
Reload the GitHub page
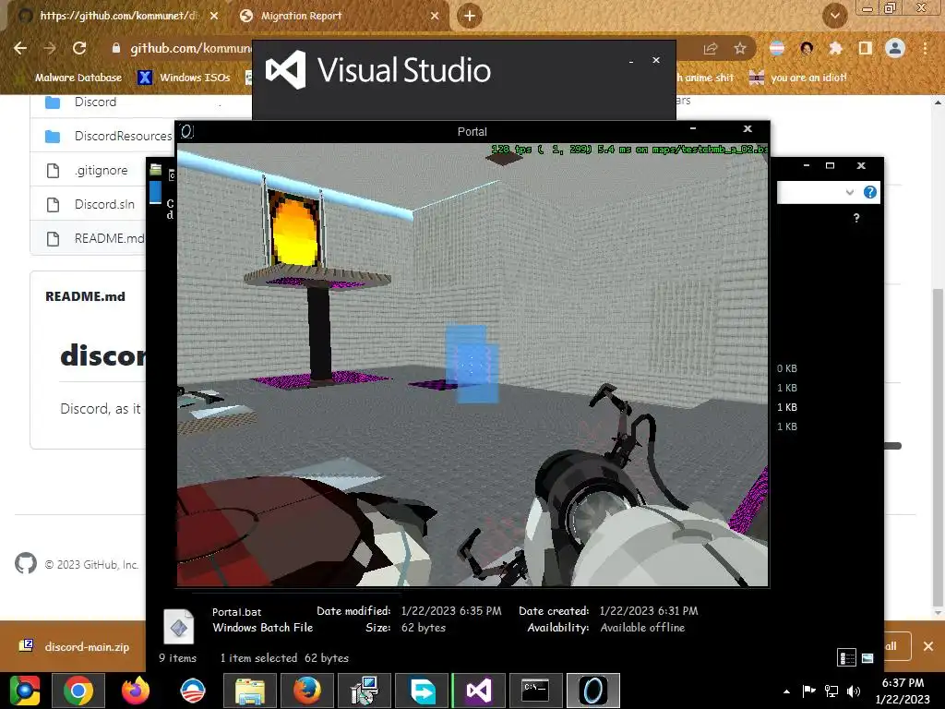79,48
